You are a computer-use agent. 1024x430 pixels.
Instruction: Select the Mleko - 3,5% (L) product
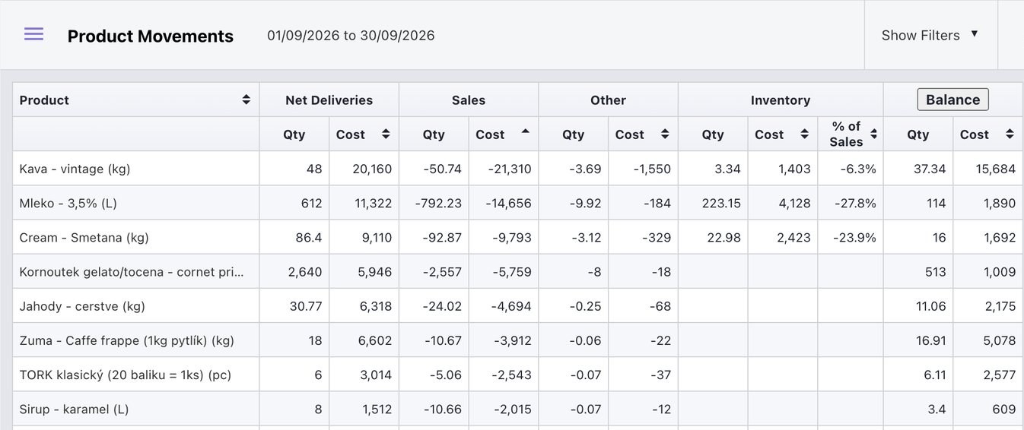pos(68,203)
